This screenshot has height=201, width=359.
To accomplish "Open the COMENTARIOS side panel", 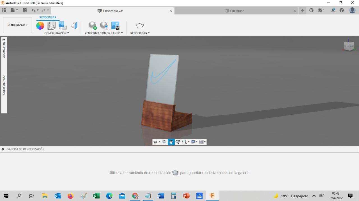I will point(4,85).
